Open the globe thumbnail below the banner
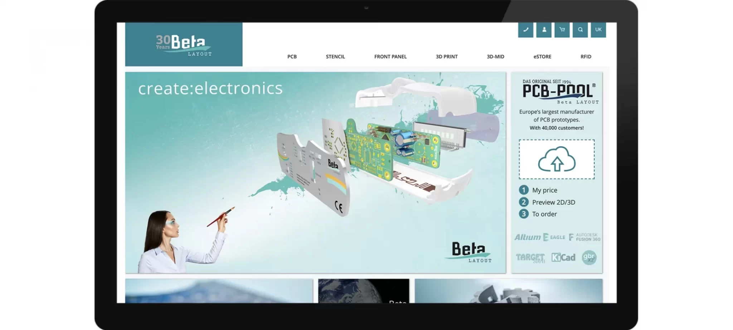 [364, 291]
